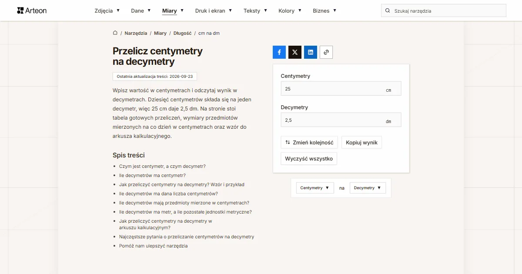
Task: Jump to 'Czym jest centymetr, a czym decymetr?'
Action: pos(162,166)
